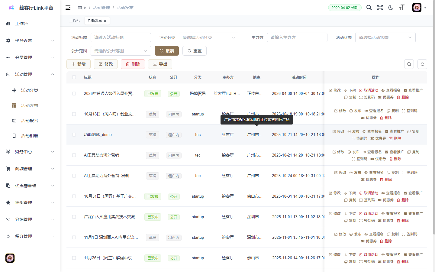Click the 搜索 button
The width and height of the screenshot is (435, 272).
click(166, 51)
